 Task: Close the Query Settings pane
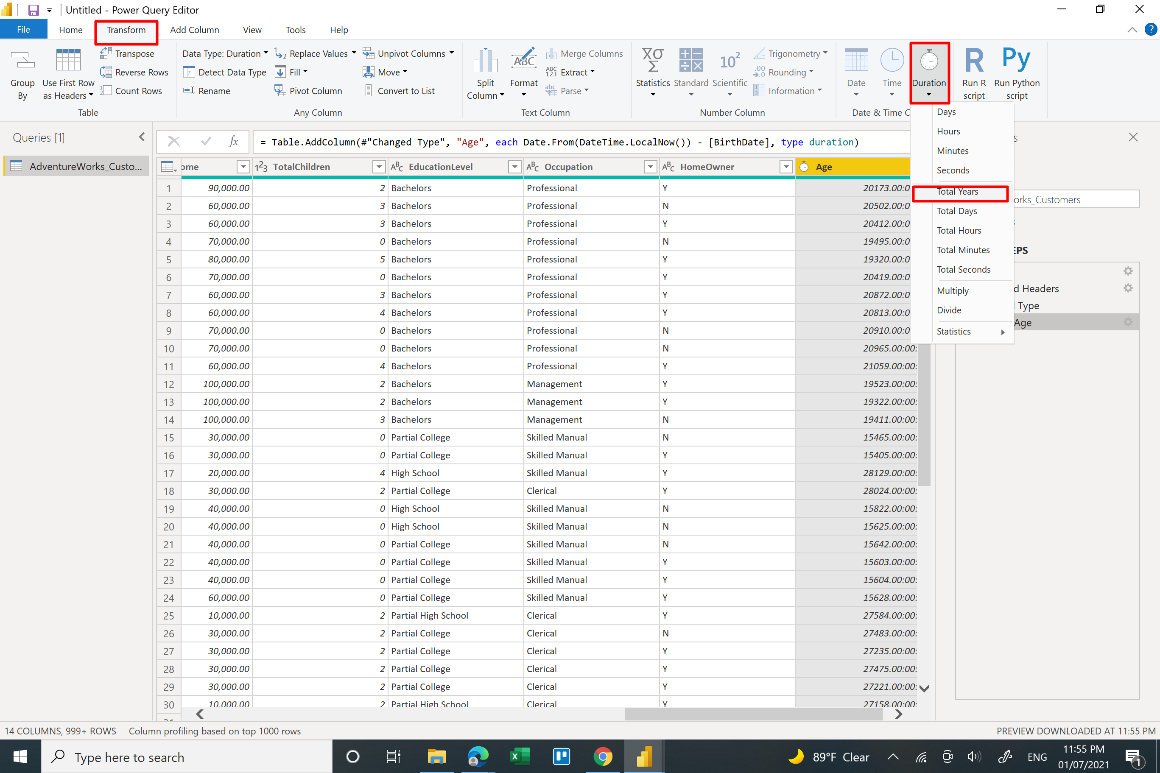click(1133, 137)
